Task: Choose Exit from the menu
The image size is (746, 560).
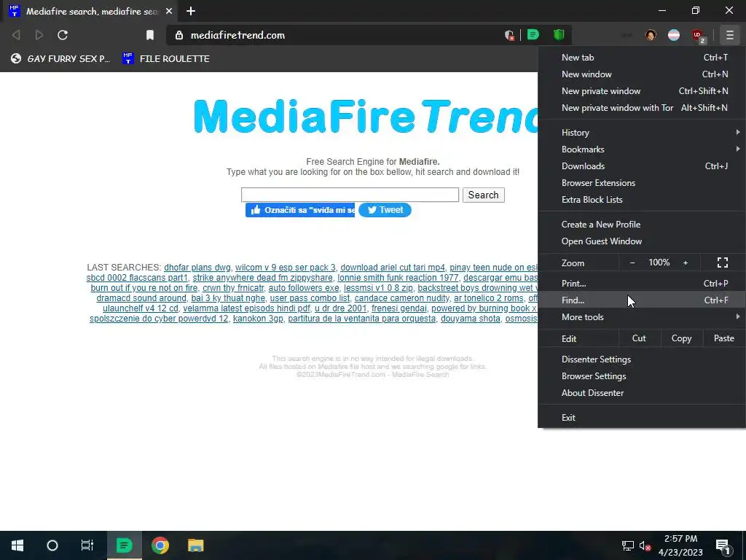Action: pyautogui.click(x=642, y=418)
